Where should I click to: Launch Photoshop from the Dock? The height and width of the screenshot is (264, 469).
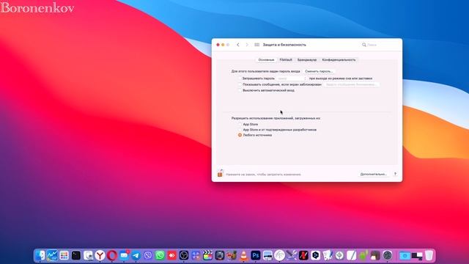tap(256, 255)
